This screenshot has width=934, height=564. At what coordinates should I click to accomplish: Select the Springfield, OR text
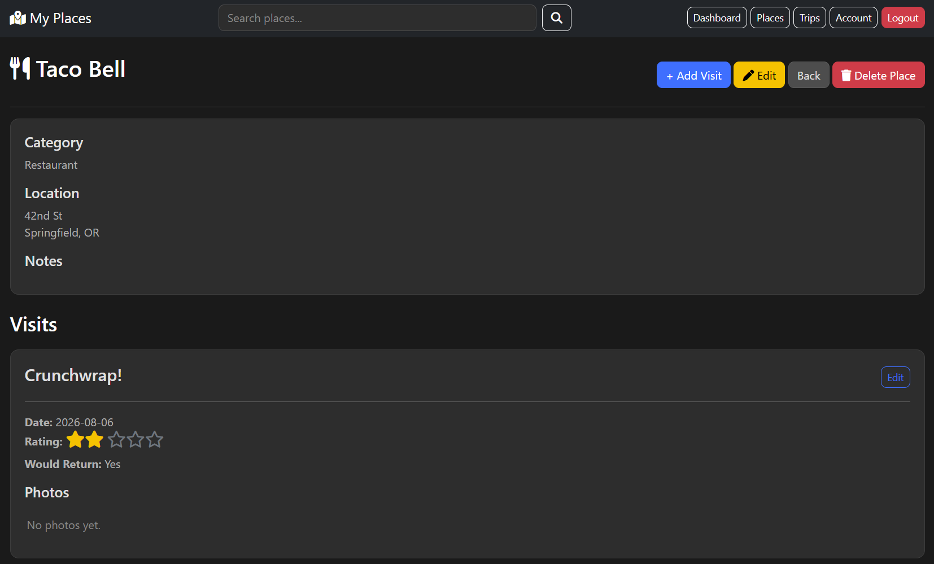pyautogui.click(x=62, y=233)
